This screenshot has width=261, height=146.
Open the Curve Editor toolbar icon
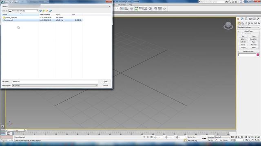coord(141,9)
